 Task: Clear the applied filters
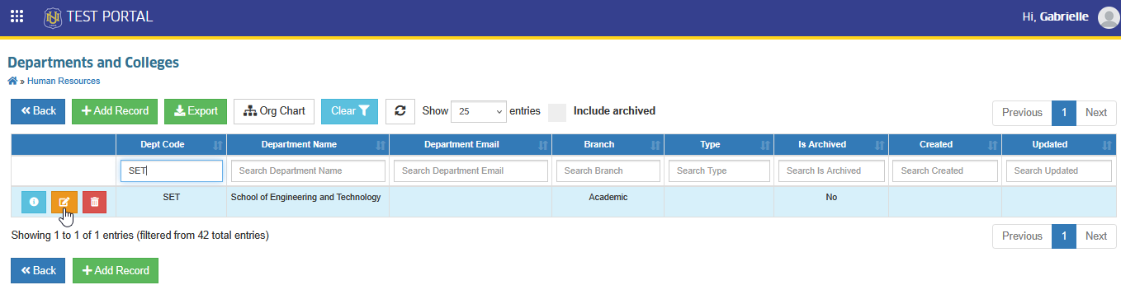350,111
